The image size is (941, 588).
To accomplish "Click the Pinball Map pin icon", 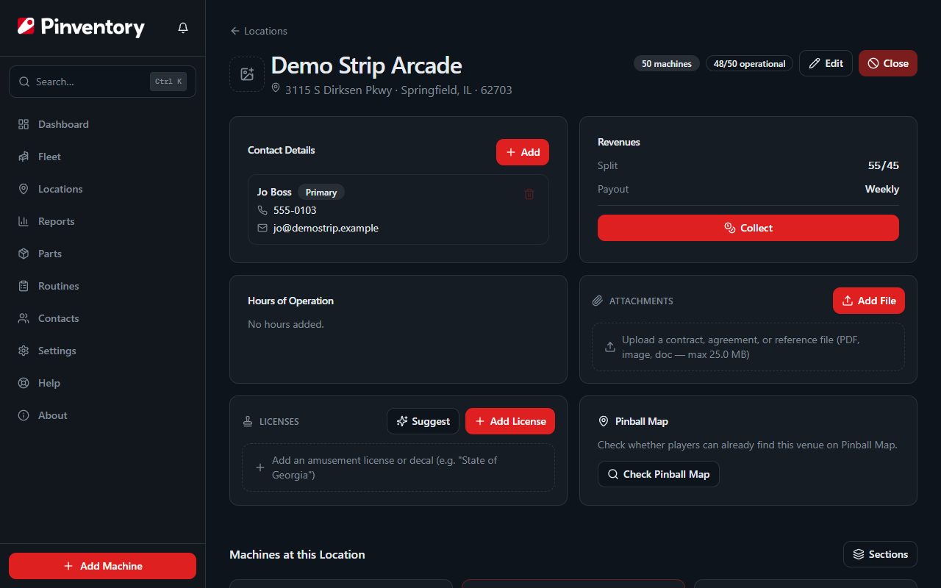I will coord(604,421).
